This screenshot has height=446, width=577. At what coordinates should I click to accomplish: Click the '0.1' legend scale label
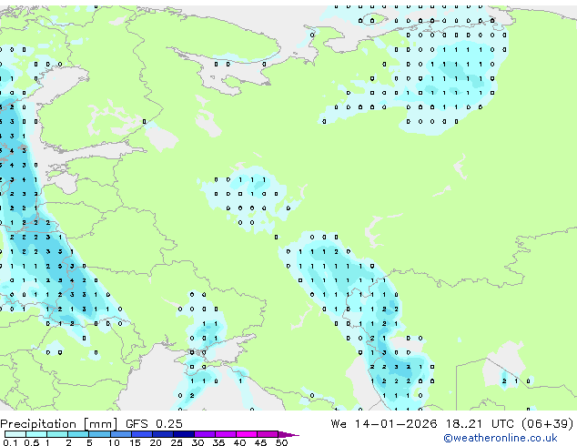click(10, 442)
